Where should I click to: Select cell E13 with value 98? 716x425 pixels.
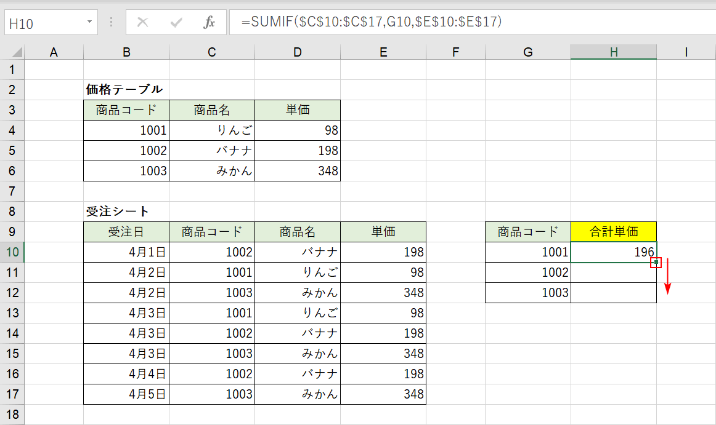pos(383,313)
